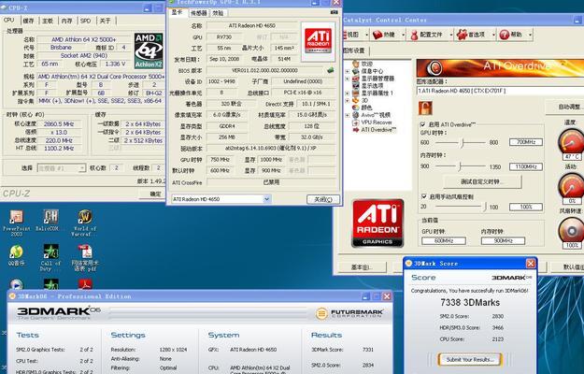Open QQ音乐 desktop shortcut
This screenshot has width=584, height=374.
(x=16, y=256)
